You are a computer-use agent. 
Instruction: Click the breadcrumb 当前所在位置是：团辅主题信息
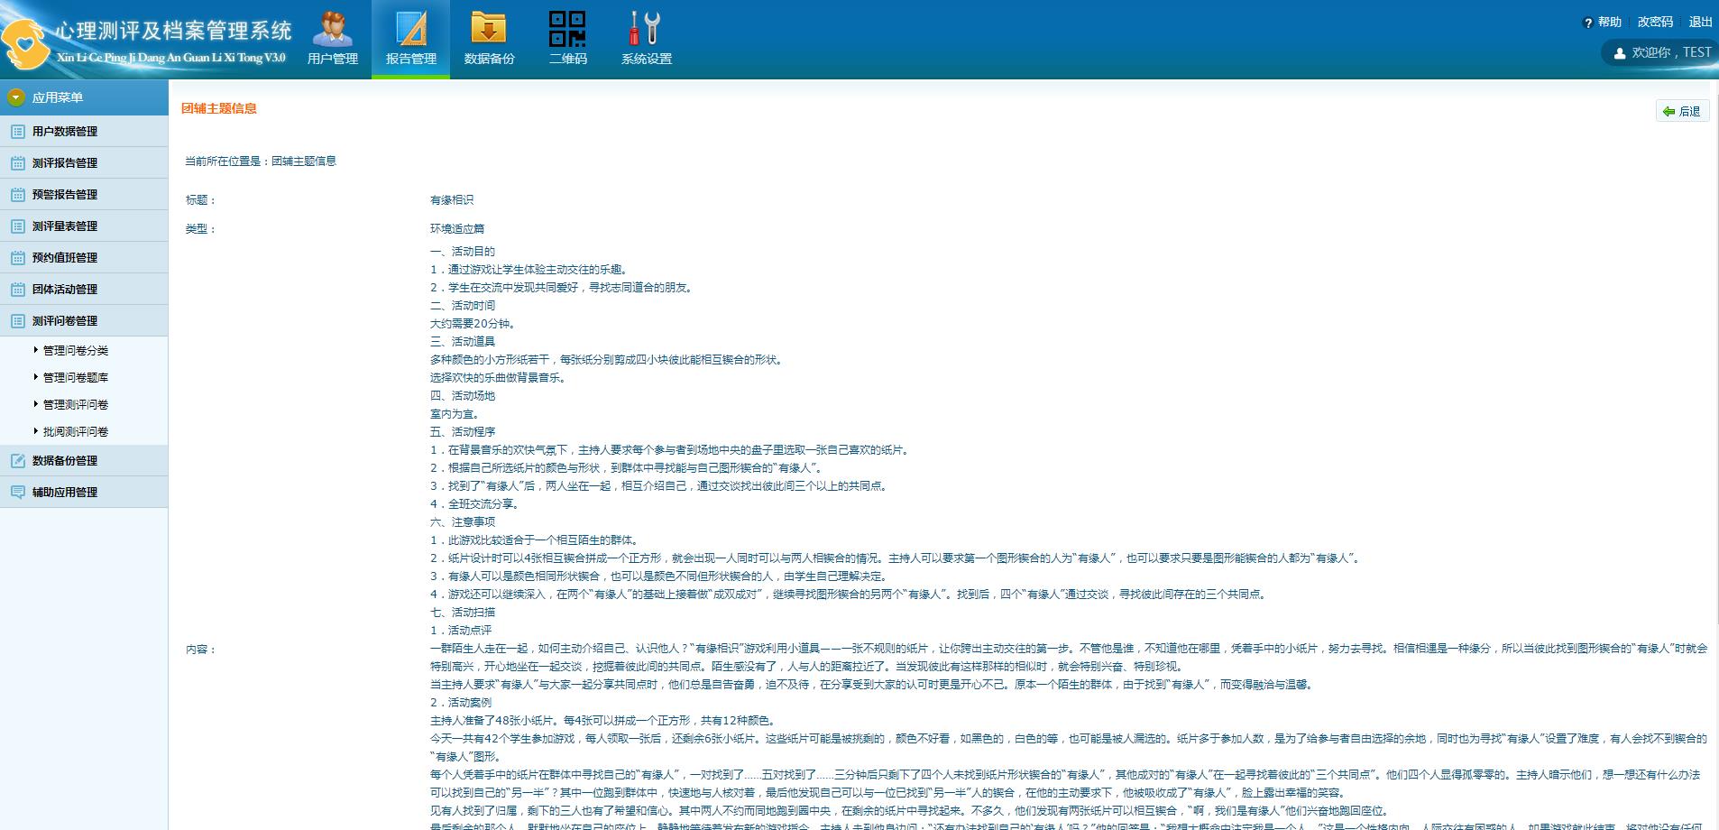click(x=261, y=161)
